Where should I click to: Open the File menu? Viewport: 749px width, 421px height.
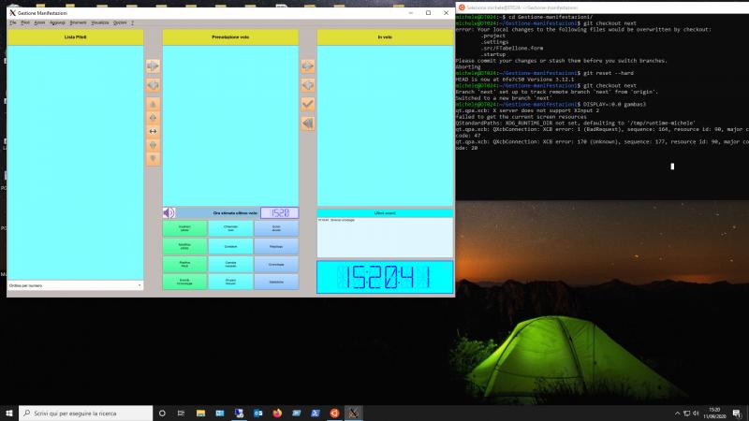[x=13, y=22]
